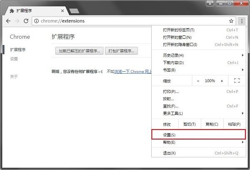The height and width of the screenshot is (170, 250).
Task: Click 粘贴(P) in the edit row
Action: [234, 124]
